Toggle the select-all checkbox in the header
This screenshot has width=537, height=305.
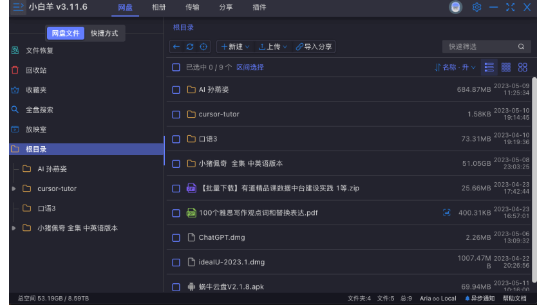tap(176, 67)
